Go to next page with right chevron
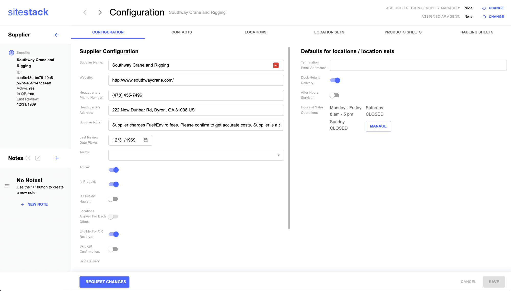This screenshot has height=291, width=511. [100, 12]
